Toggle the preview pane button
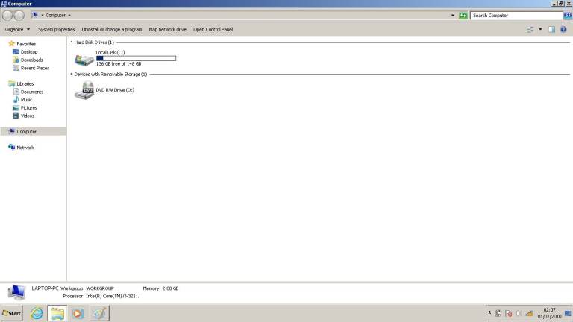Viewport: 573px width, 322px height. pos(551,29)
